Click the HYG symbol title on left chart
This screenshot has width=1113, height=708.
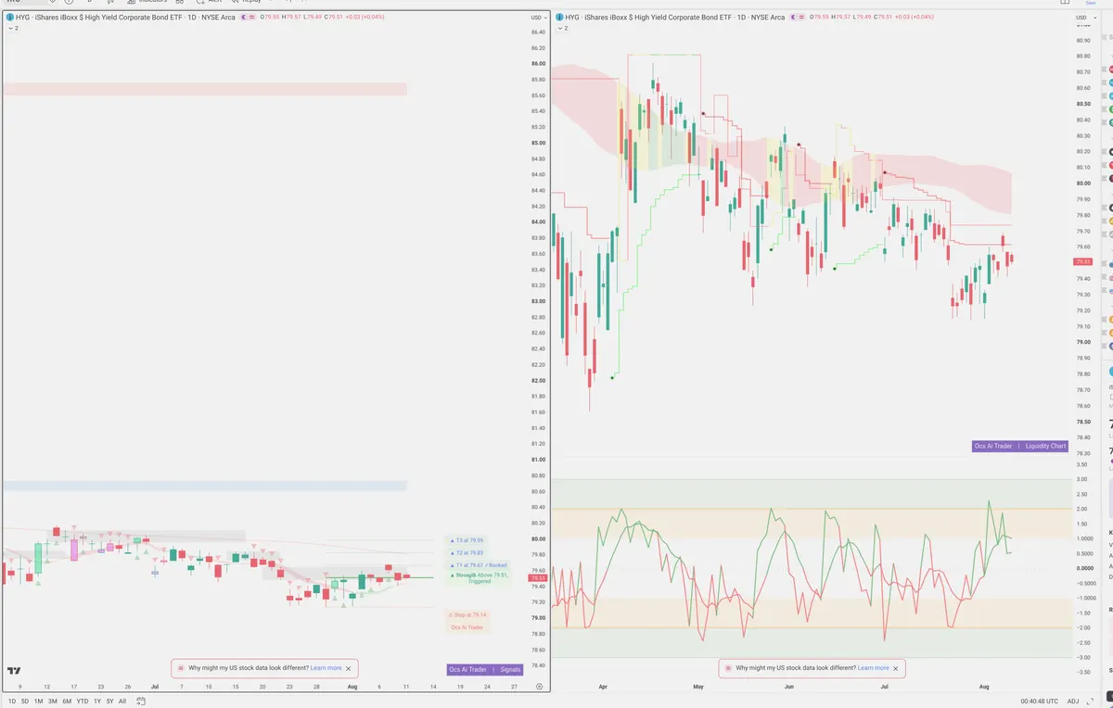tap(125, 18)
